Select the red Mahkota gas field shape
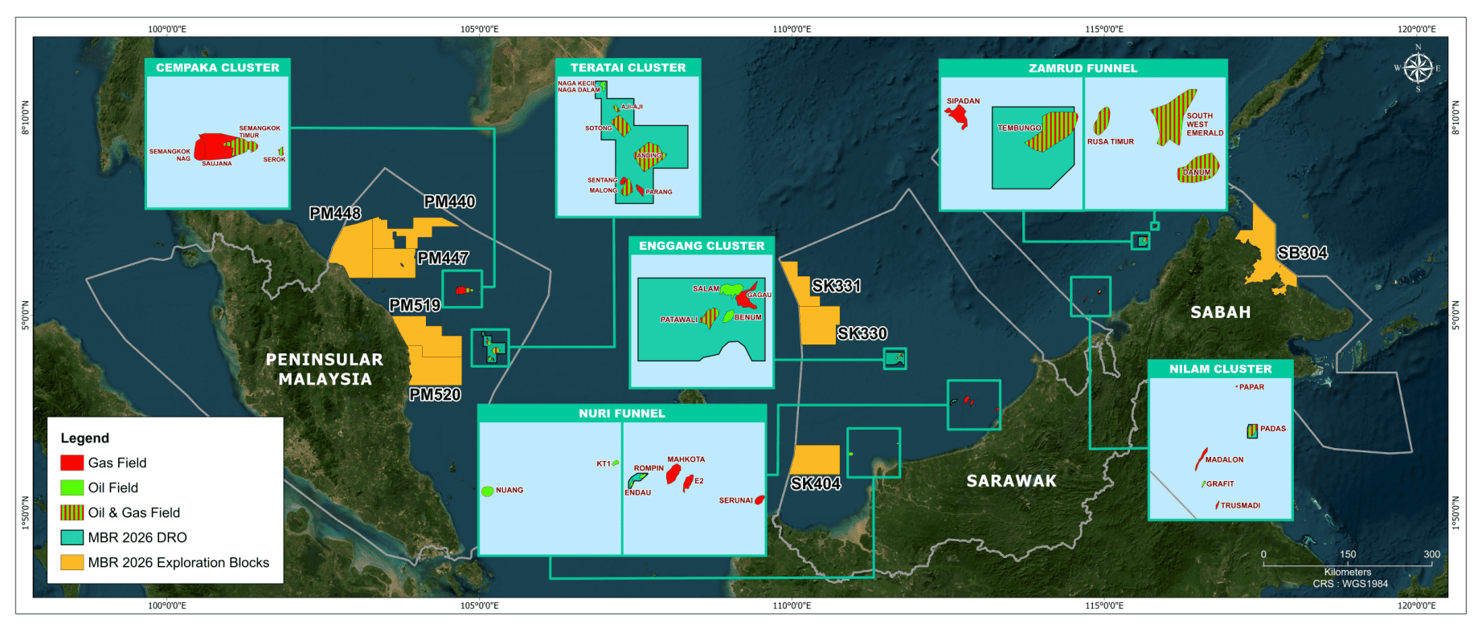1482x628 pixels. click(673, 474)
